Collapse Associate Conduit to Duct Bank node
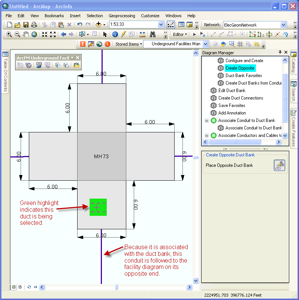 point(206,120)
